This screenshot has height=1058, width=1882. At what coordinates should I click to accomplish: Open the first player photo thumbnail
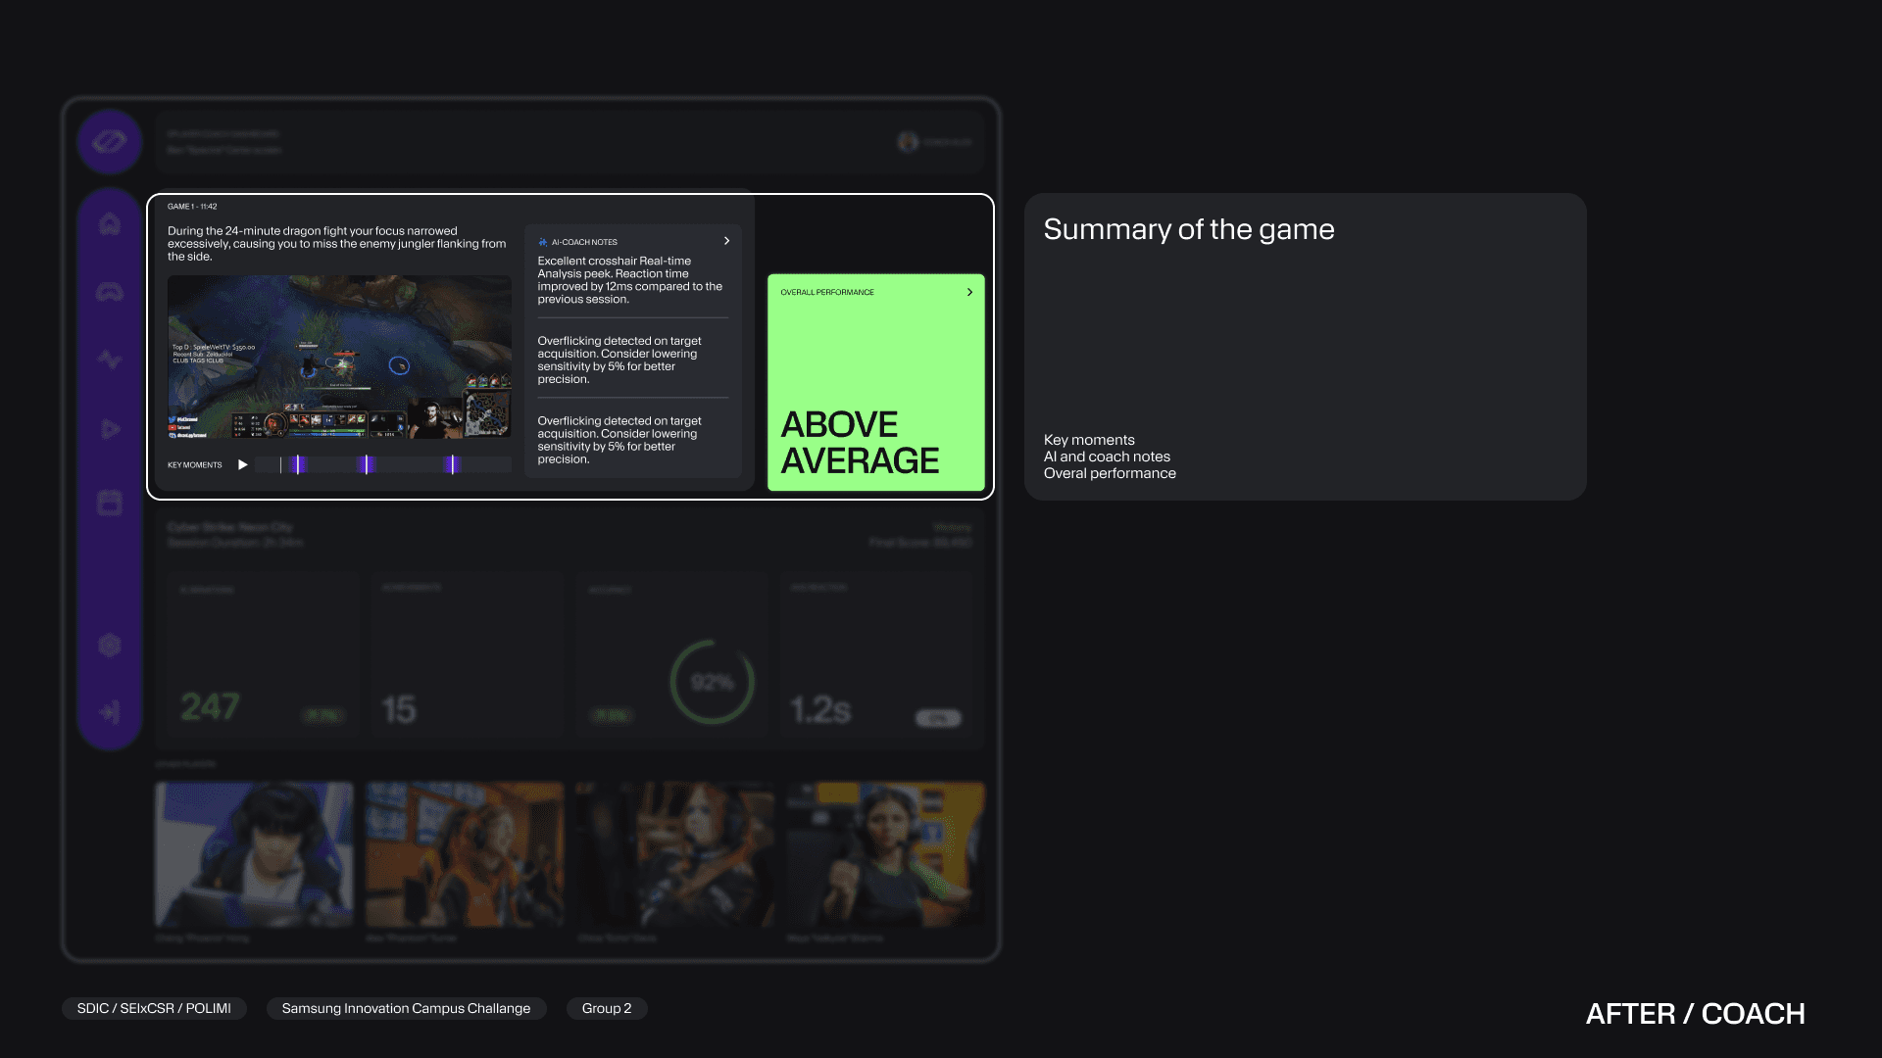coord(254,853)
